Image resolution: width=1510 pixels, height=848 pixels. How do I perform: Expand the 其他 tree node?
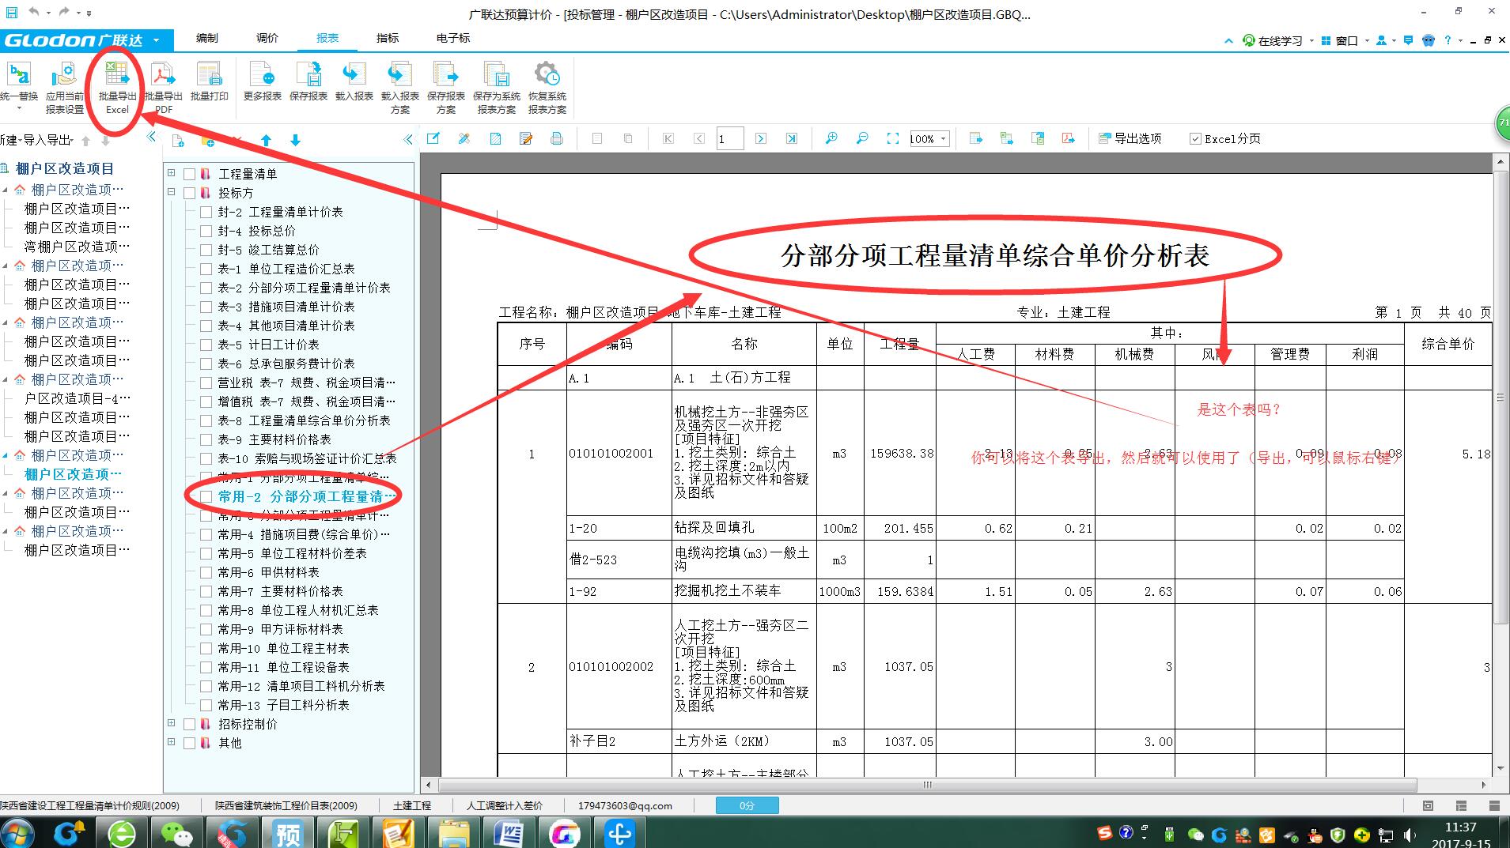171,741
